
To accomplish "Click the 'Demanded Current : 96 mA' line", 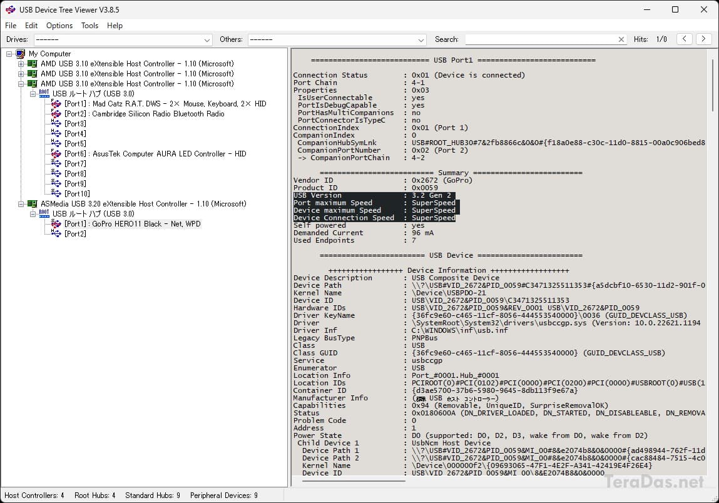I will pyautogui.click(x=364, y=233).
